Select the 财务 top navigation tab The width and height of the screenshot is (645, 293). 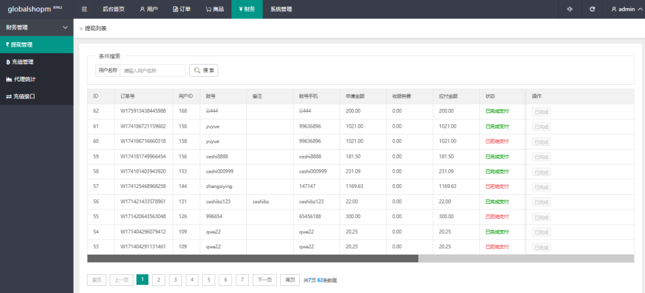[x=246, y=9]
